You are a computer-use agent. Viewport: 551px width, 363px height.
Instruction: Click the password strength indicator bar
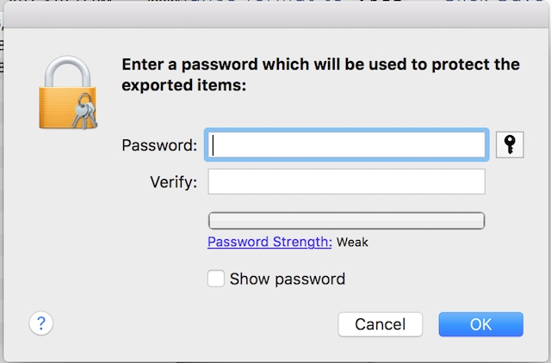pos(347,219)
